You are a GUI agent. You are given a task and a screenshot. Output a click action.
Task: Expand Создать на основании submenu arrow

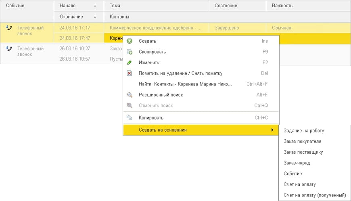tap(272, 130)
